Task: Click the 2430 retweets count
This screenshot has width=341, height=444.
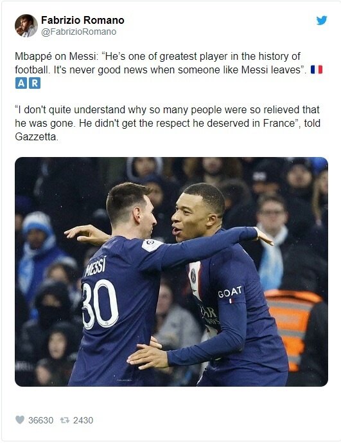Action: pos(83,420)
